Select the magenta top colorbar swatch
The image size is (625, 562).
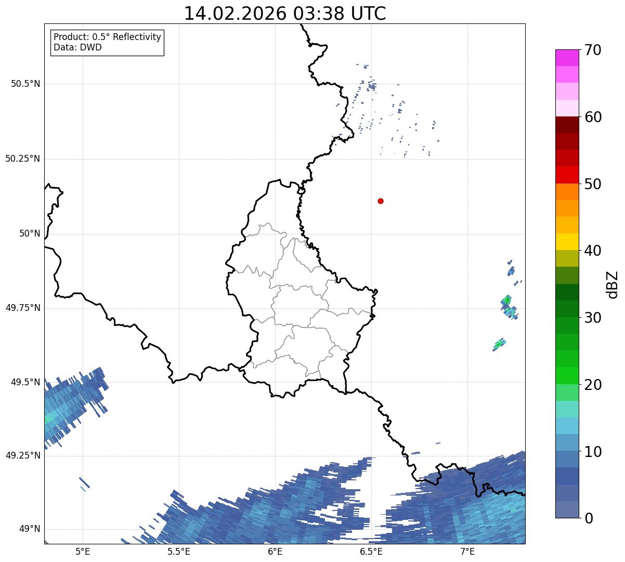coord(567,58)
